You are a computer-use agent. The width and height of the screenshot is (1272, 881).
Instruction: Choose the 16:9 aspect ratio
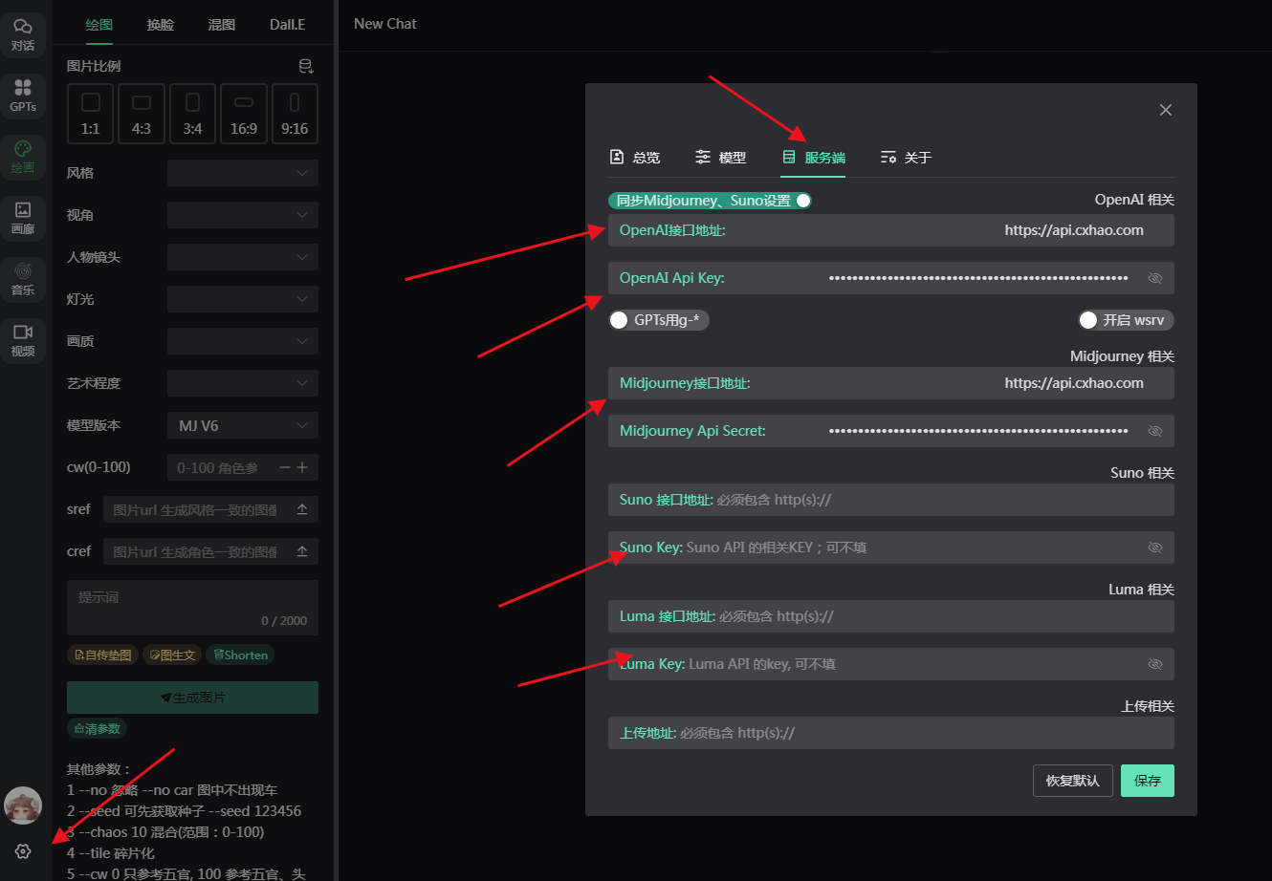[244, 114]
